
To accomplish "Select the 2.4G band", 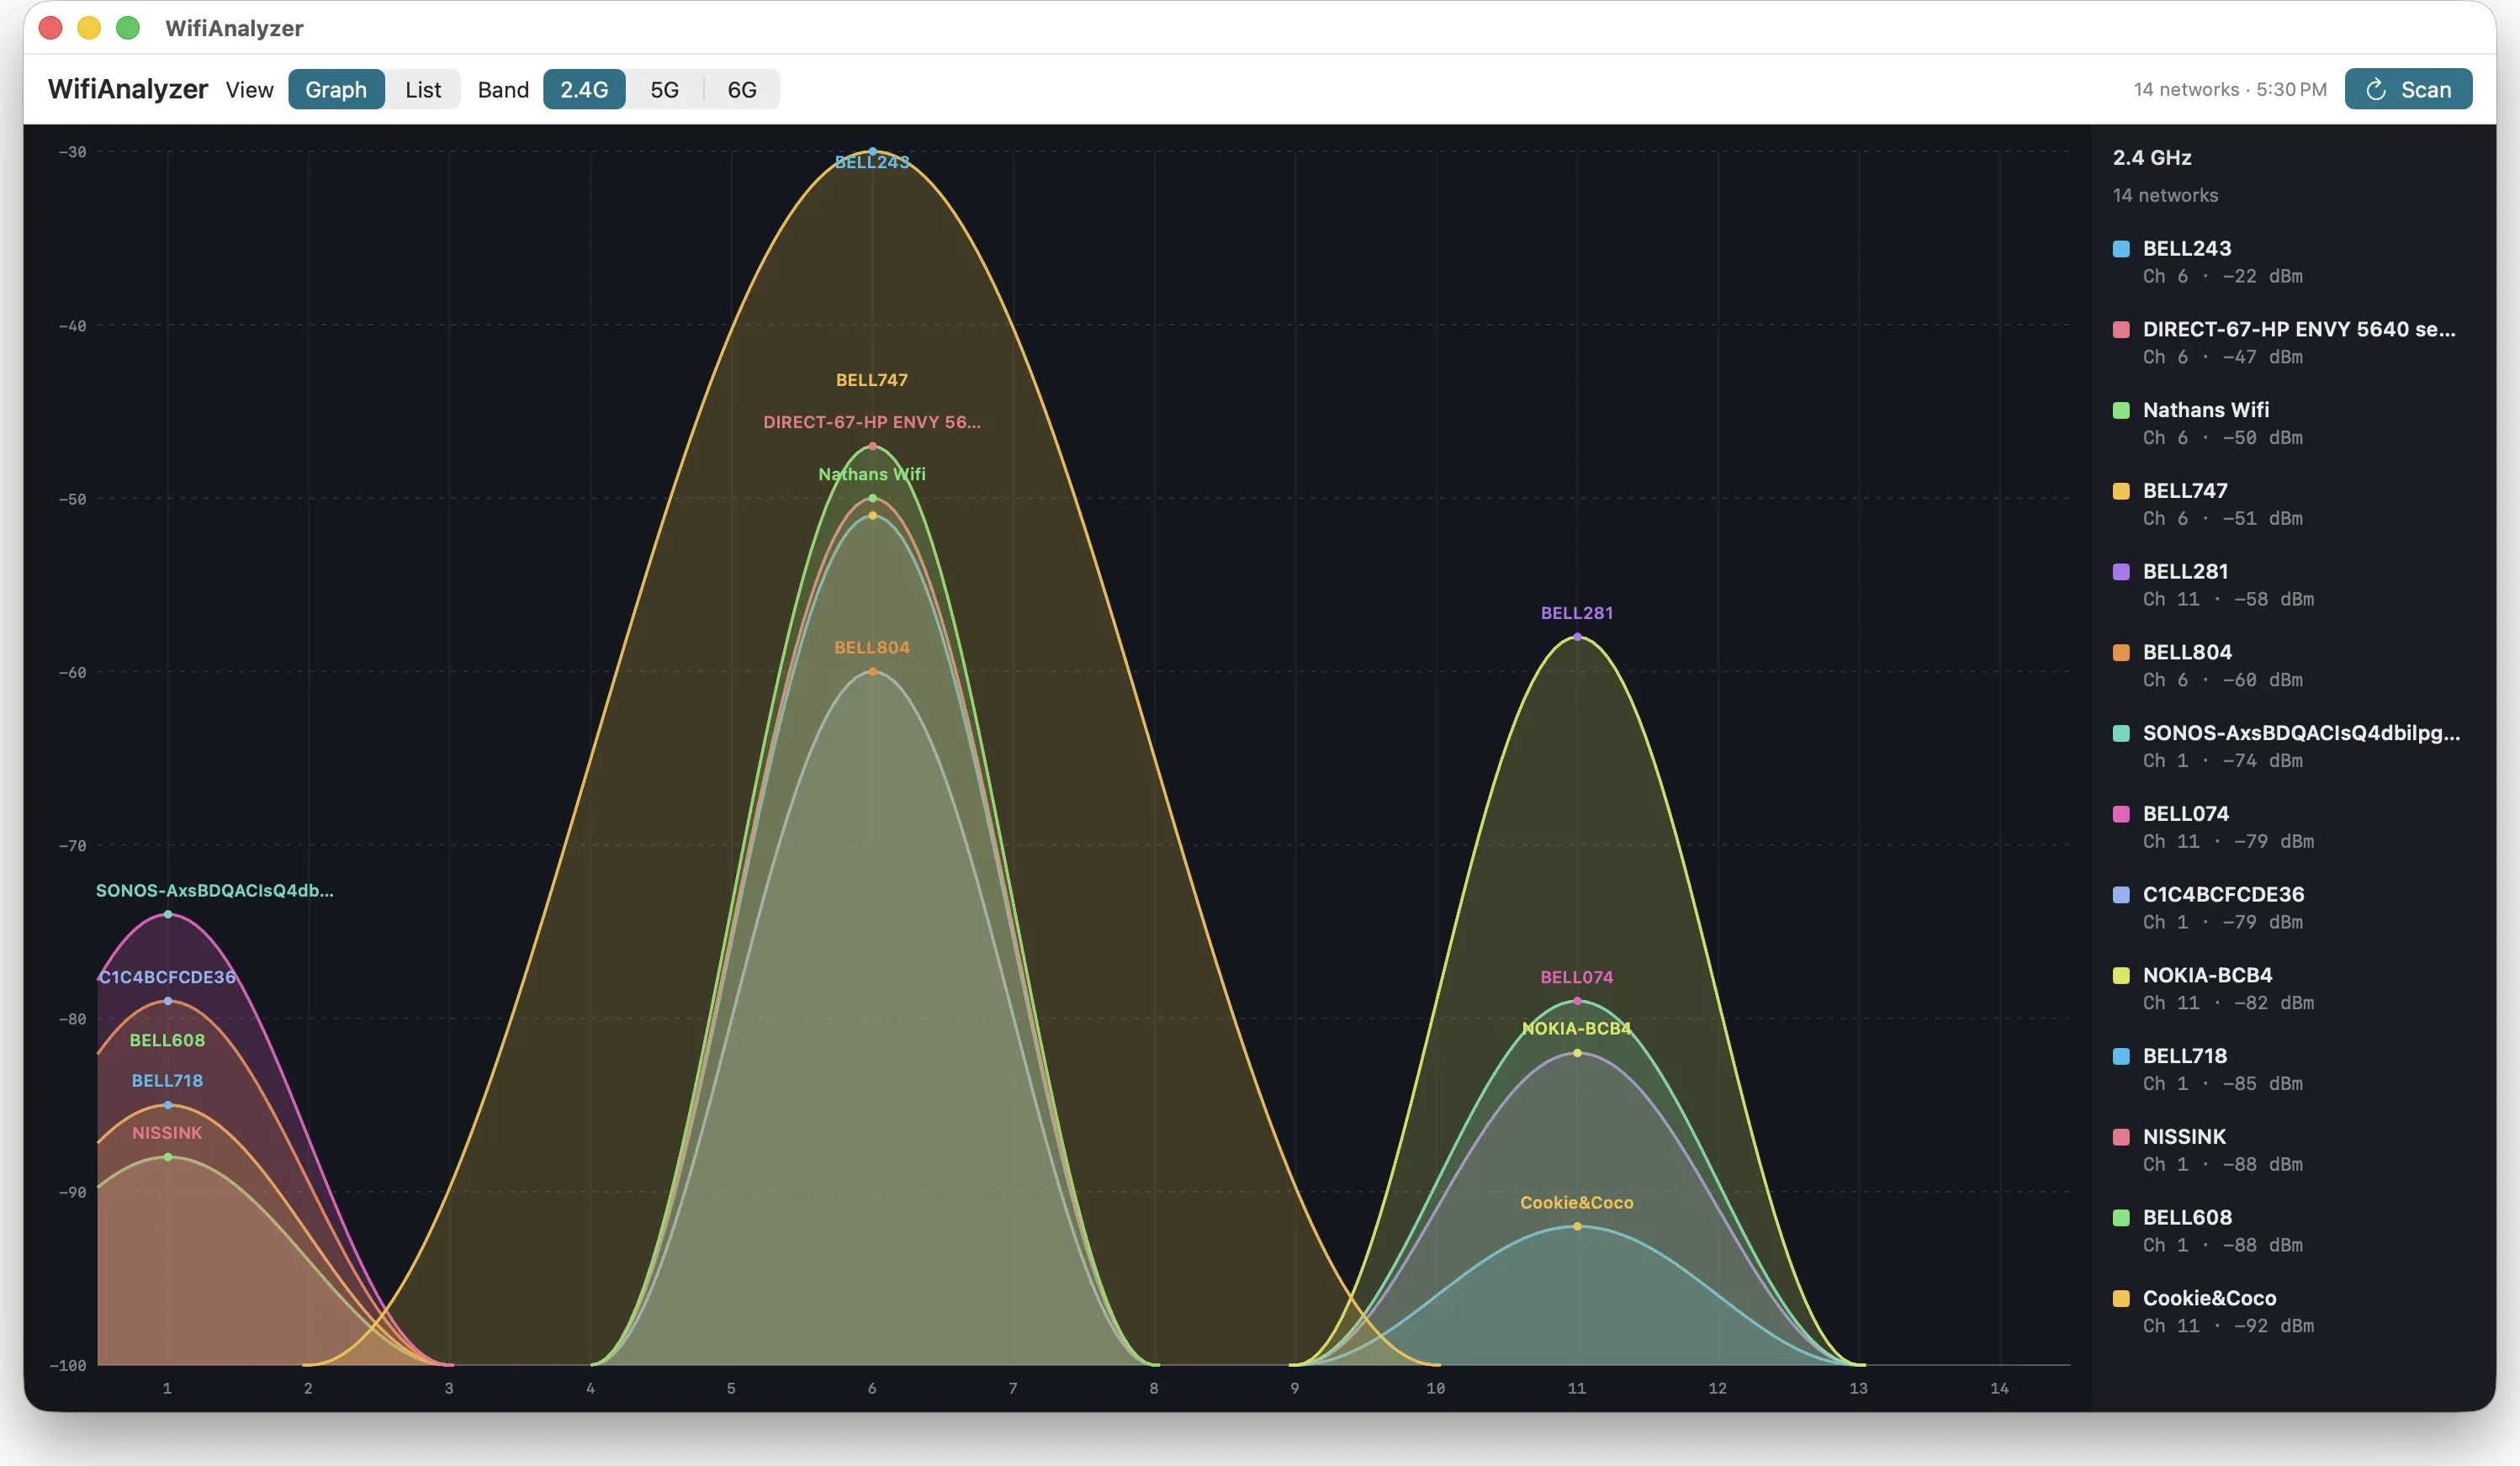I will click(584, 89).
